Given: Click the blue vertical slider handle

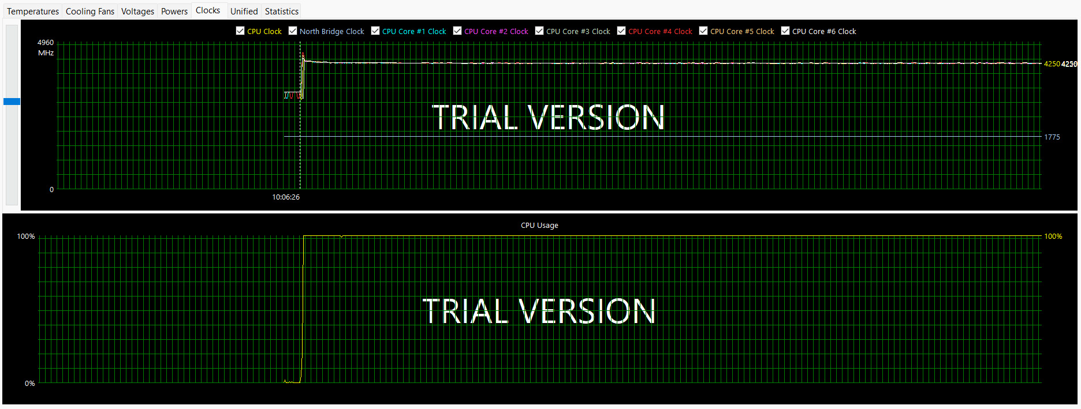Looking at the screenshot, I should [12, 102].
